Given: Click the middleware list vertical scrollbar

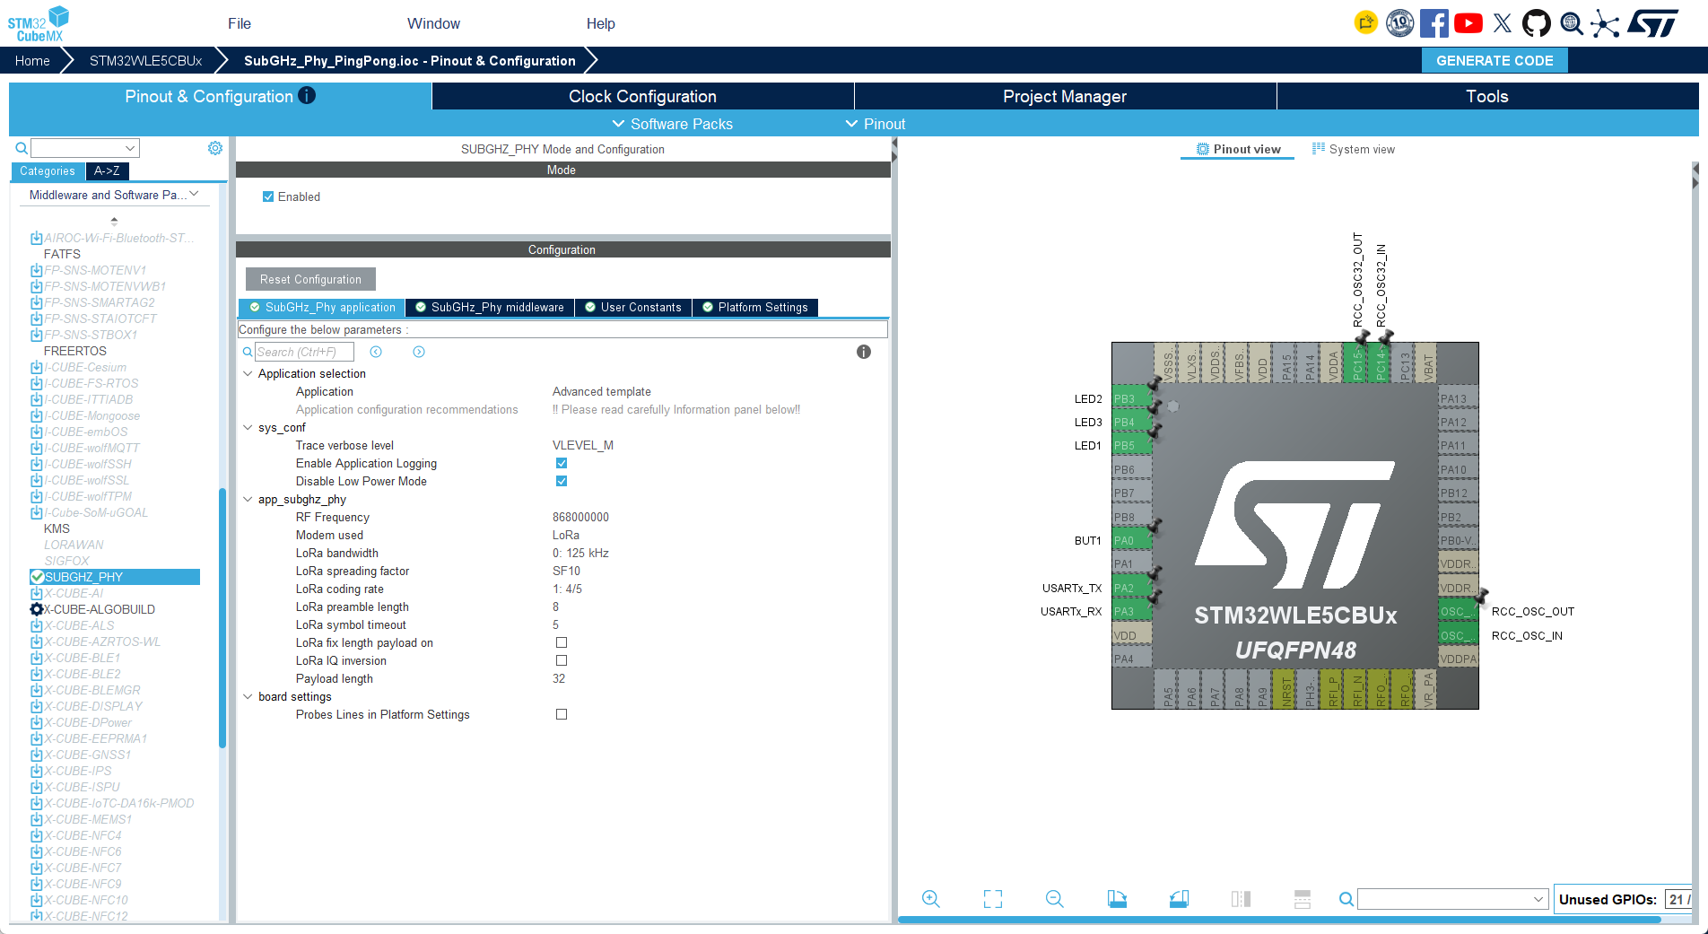Looking at the screenshot, I should coord(222,617).
